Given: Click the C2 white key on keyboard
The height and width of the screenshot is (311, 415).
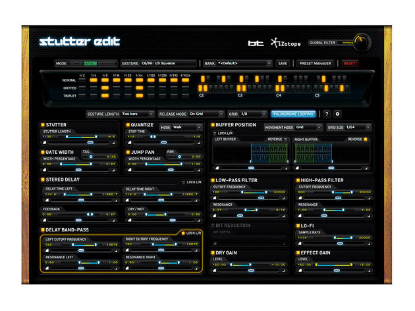Looking at the screenshot, I should point(201,88).
